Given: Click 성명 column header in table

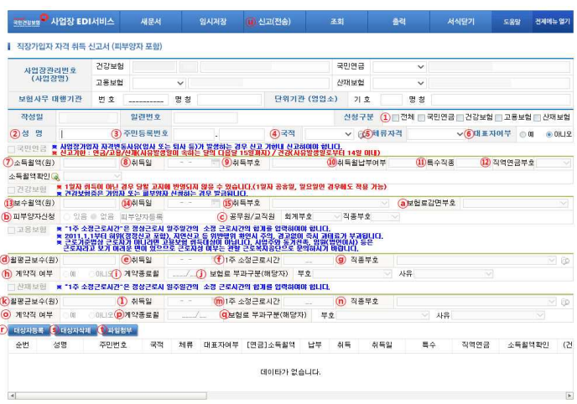Looking at the screenshot, I should (60, 344).
